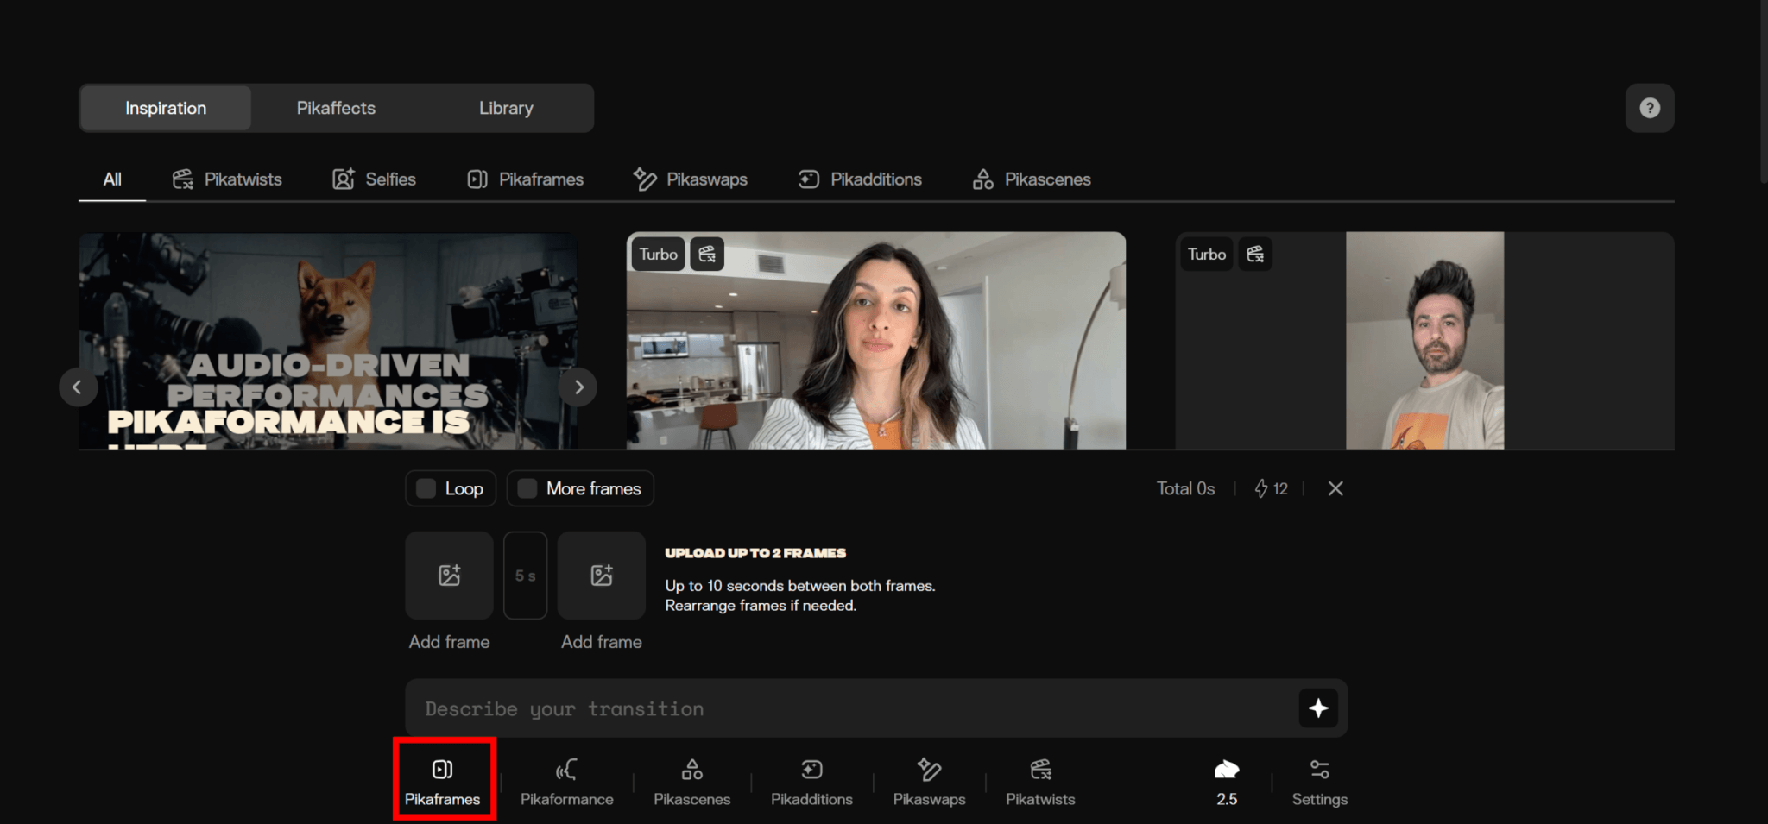This screenshot has height=824, width=1768.
Task: Filter inspiration by Selfies
Action: [x=374, y=179]
